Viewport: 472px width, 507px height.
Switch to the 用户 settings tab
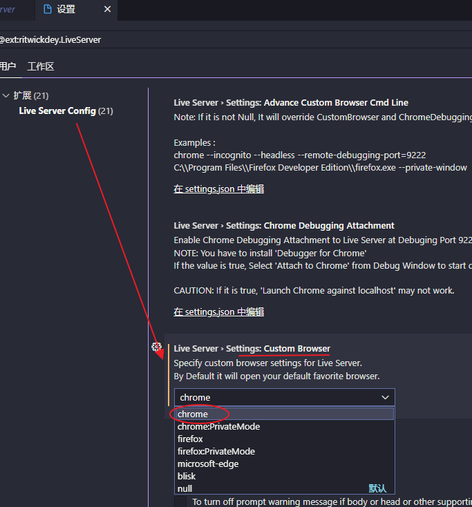7,66
